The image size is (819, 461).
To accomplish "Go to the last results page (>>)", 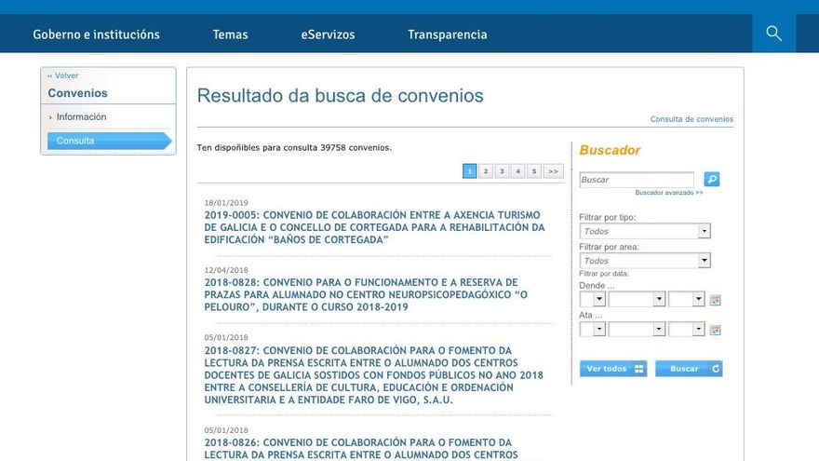I will click(x=553, y=171).
